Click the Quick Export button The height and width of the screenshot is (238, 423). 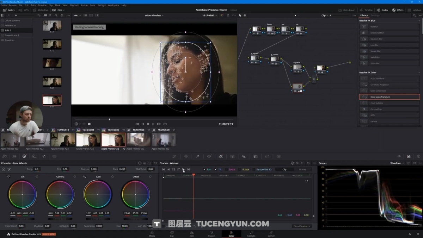(x=347, y=10)
